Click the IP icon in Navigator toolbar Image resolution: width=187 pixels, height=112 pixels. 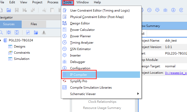click(28, 32)
